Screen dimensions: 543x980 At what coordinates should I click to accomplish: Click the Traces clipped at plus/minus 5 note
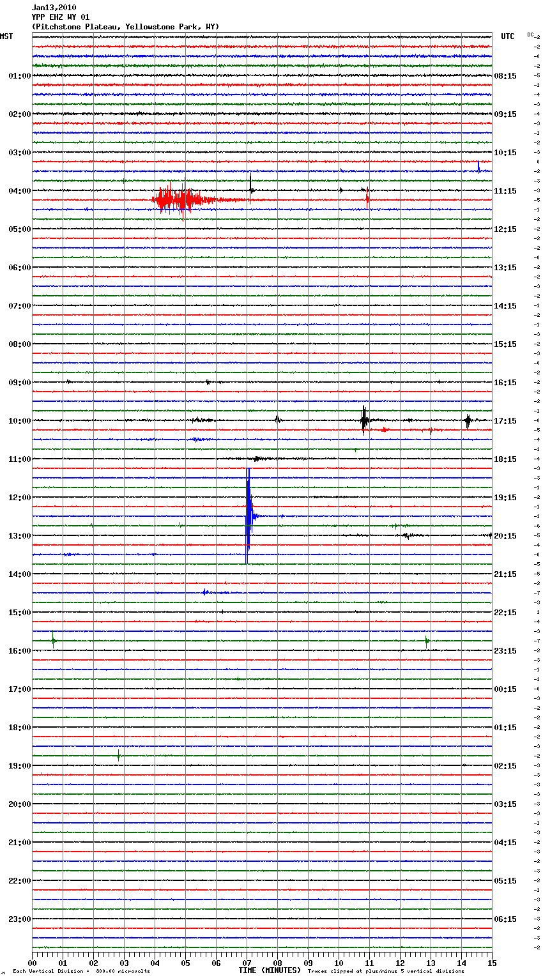(386, 972)
